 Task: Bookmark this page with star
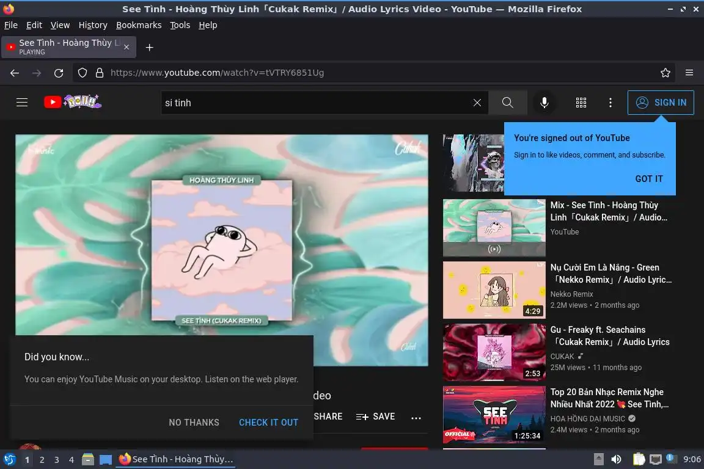pos(665,73)
